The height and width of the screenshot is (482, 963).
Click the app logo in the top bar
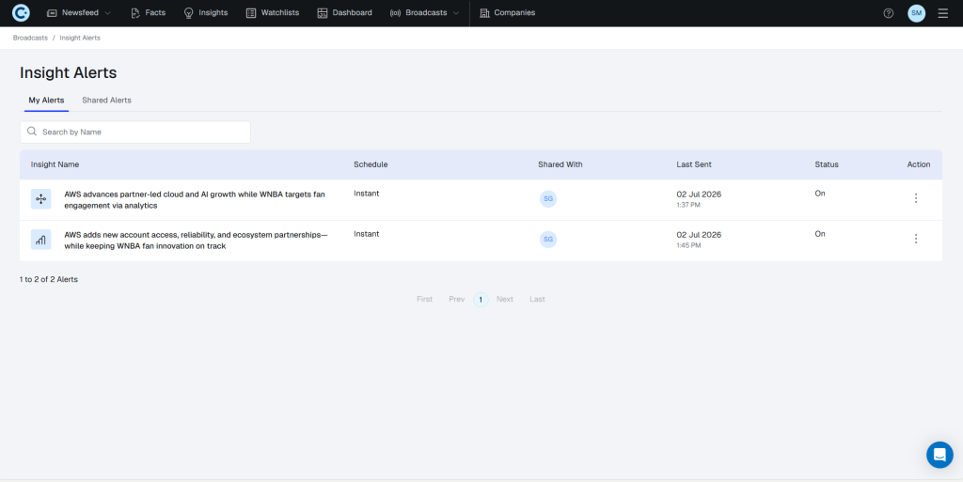[x=21, y=13]
